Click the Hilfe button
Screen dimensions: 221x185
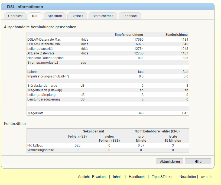coord(198,161)
